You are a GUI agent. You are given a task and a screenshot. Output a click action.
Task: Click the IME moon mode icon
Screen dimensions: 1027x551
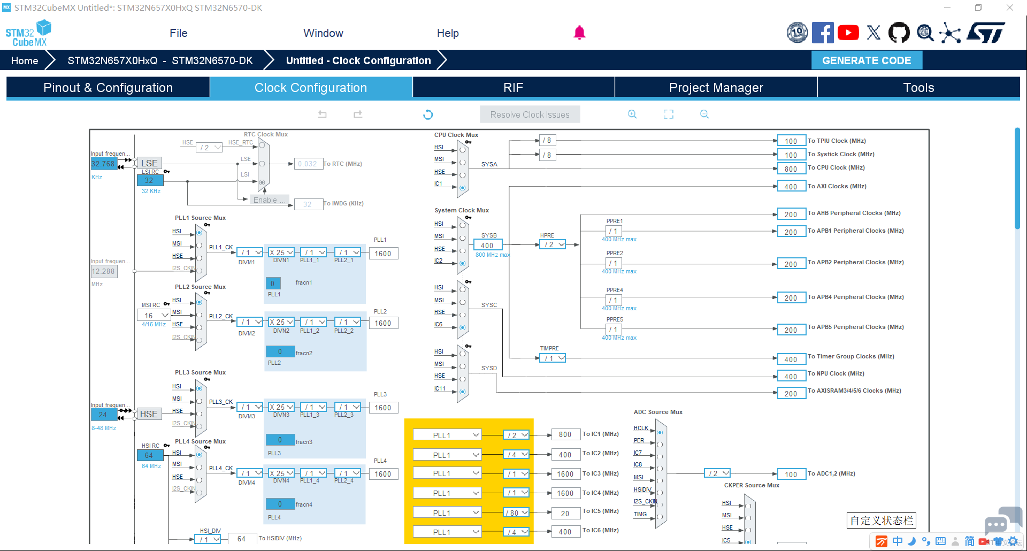912,541
